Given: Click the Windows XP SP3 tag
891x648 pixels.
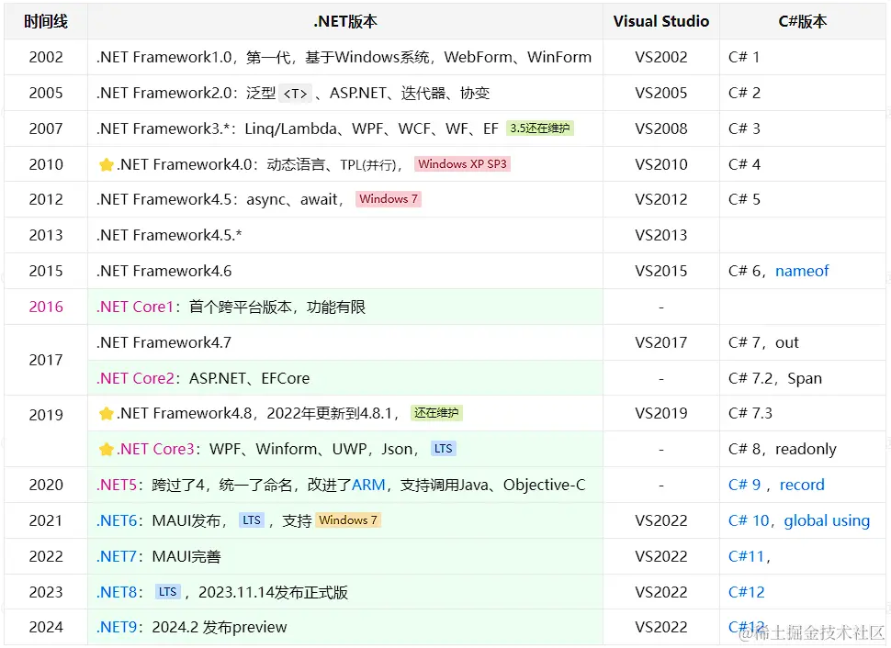Looking at the screenshot, I should point(462,164).
